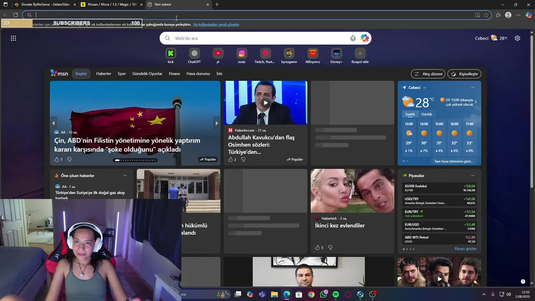Go to previous headline slide arrow

53,123
